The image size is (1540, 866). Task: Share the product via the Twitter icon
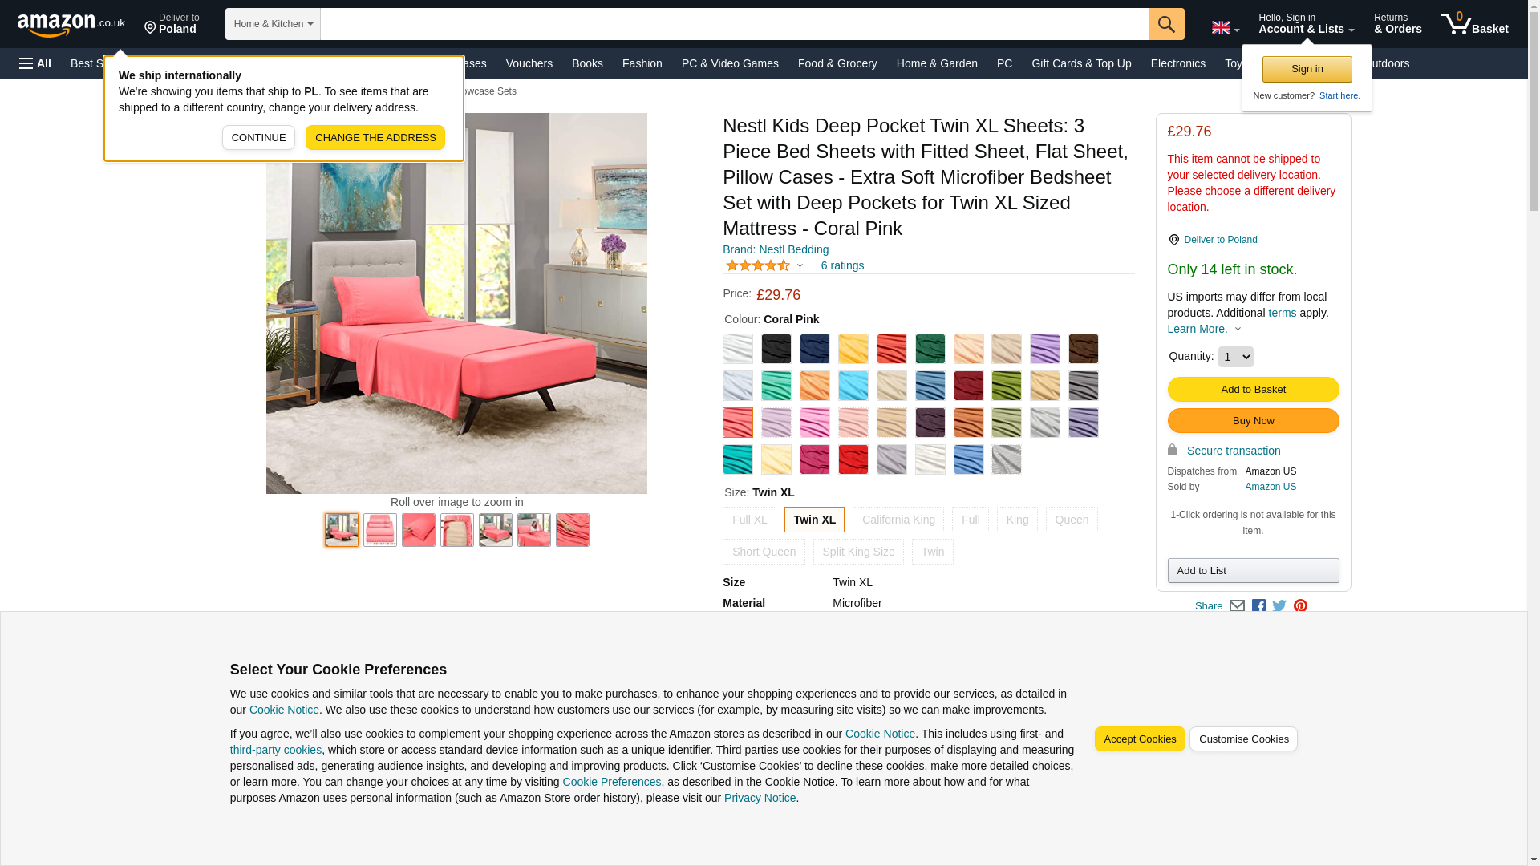[x=1279, y=606]
